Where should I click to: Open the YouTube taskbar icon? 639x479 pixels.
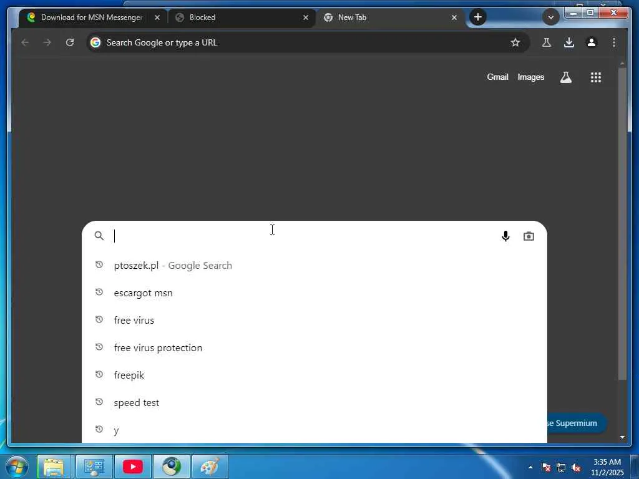point(133,467)
